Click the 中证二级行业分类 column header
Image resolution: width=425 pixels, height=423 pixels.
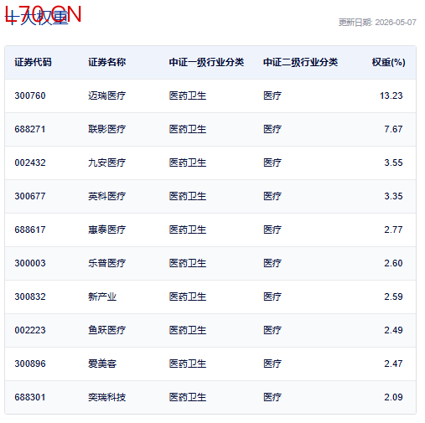[301, 62]
